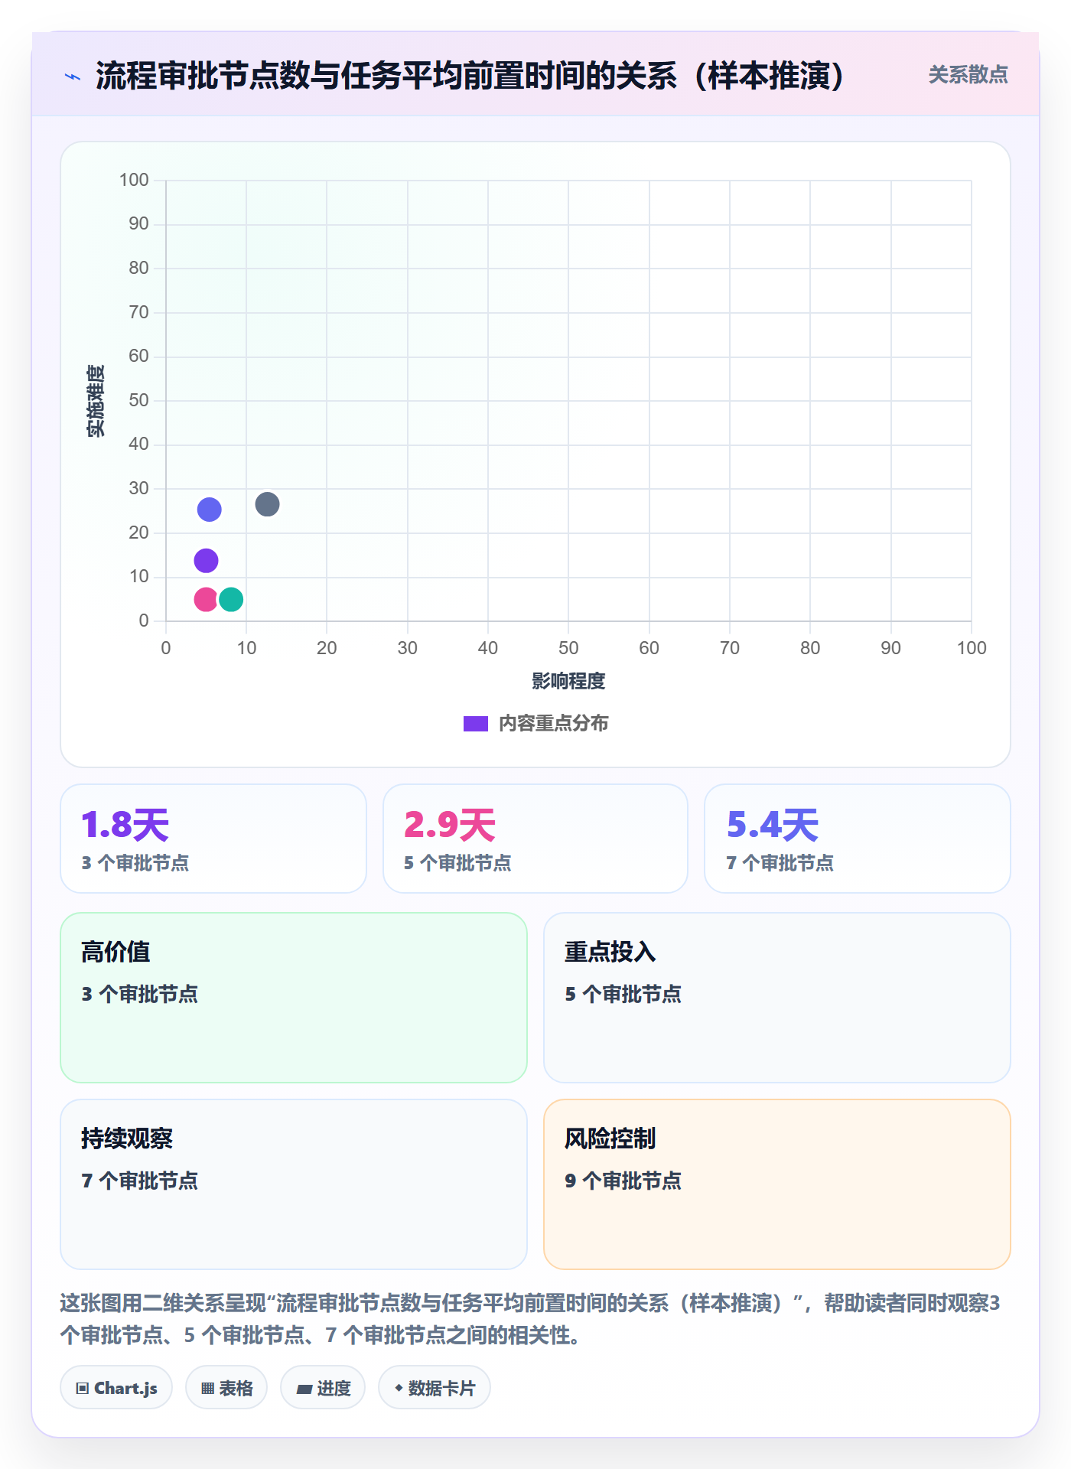Click the 关系散点 label in the header
This screenshot has width=1071, height=1469.
[x=968, y=75]
